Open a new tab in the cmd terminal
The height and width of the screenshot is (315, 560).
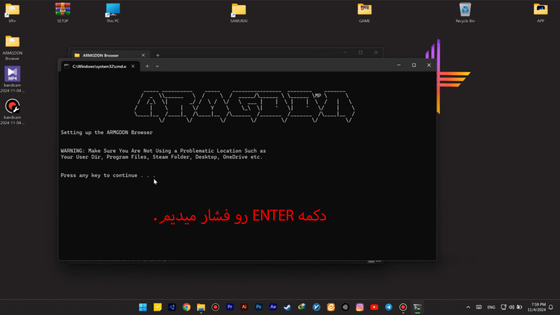pos(147,66)
